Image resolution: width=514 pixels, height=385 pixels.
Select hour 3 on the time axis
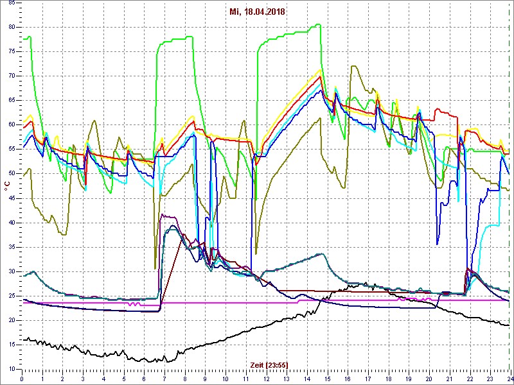pos(83,379)
